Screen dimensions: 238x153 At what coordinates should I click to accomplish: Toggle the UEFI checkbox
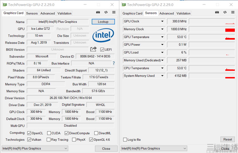pos(102,49)
